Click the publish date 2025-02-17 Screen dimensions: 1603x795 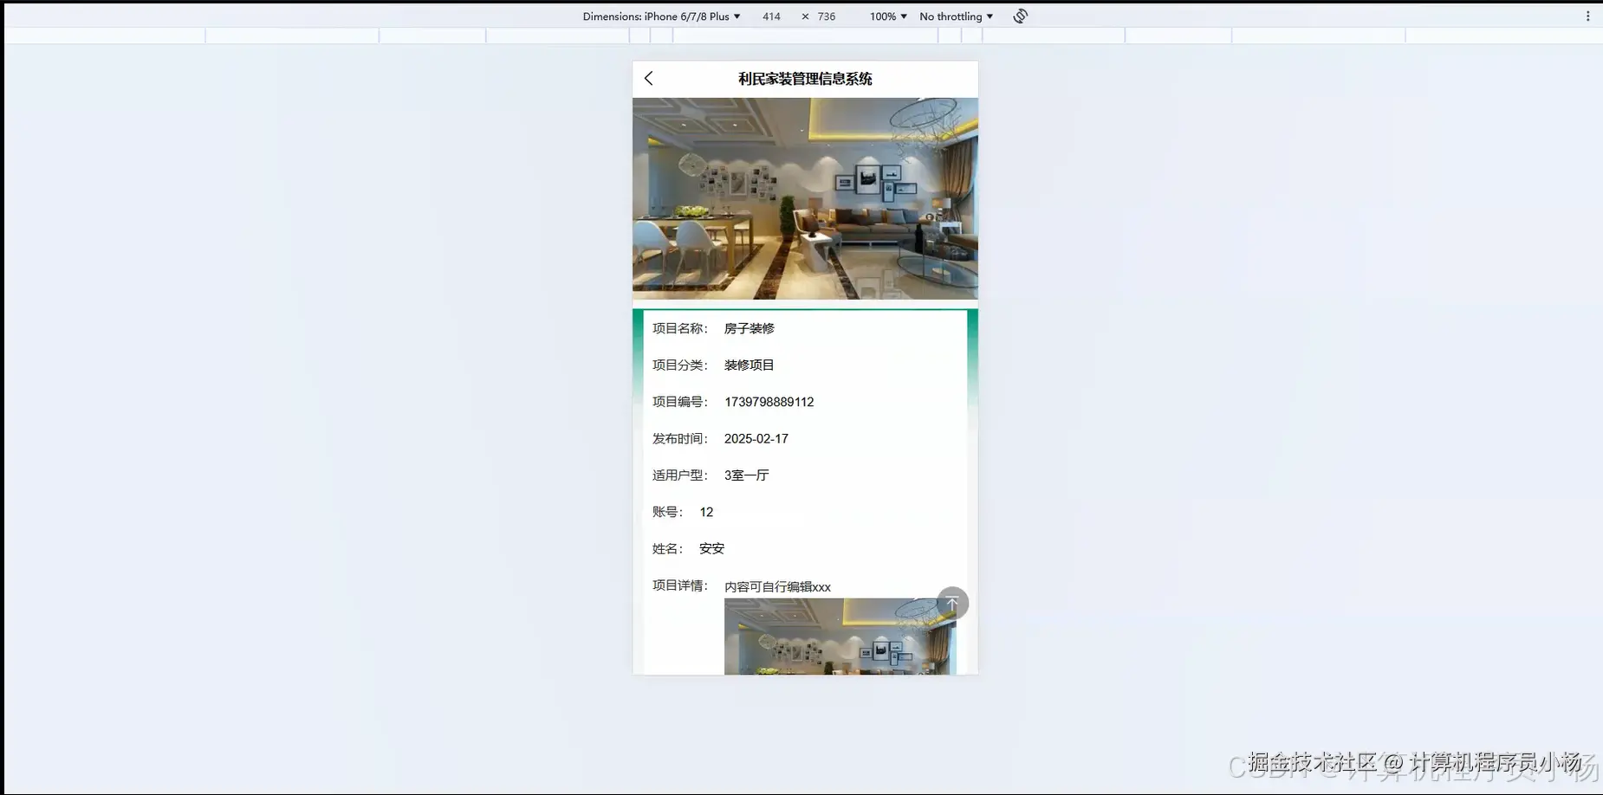[756, 438]
